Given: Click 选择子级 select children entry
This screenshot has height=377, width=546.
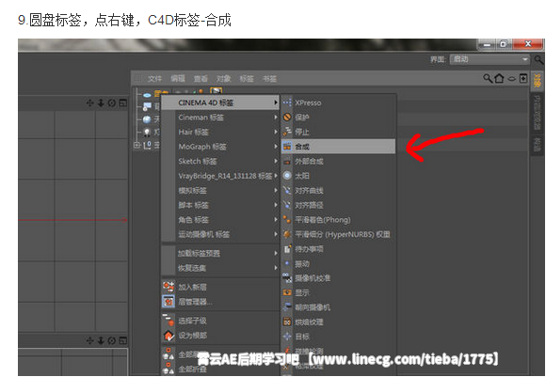Looking at the screenshot, I should point(220,321).
